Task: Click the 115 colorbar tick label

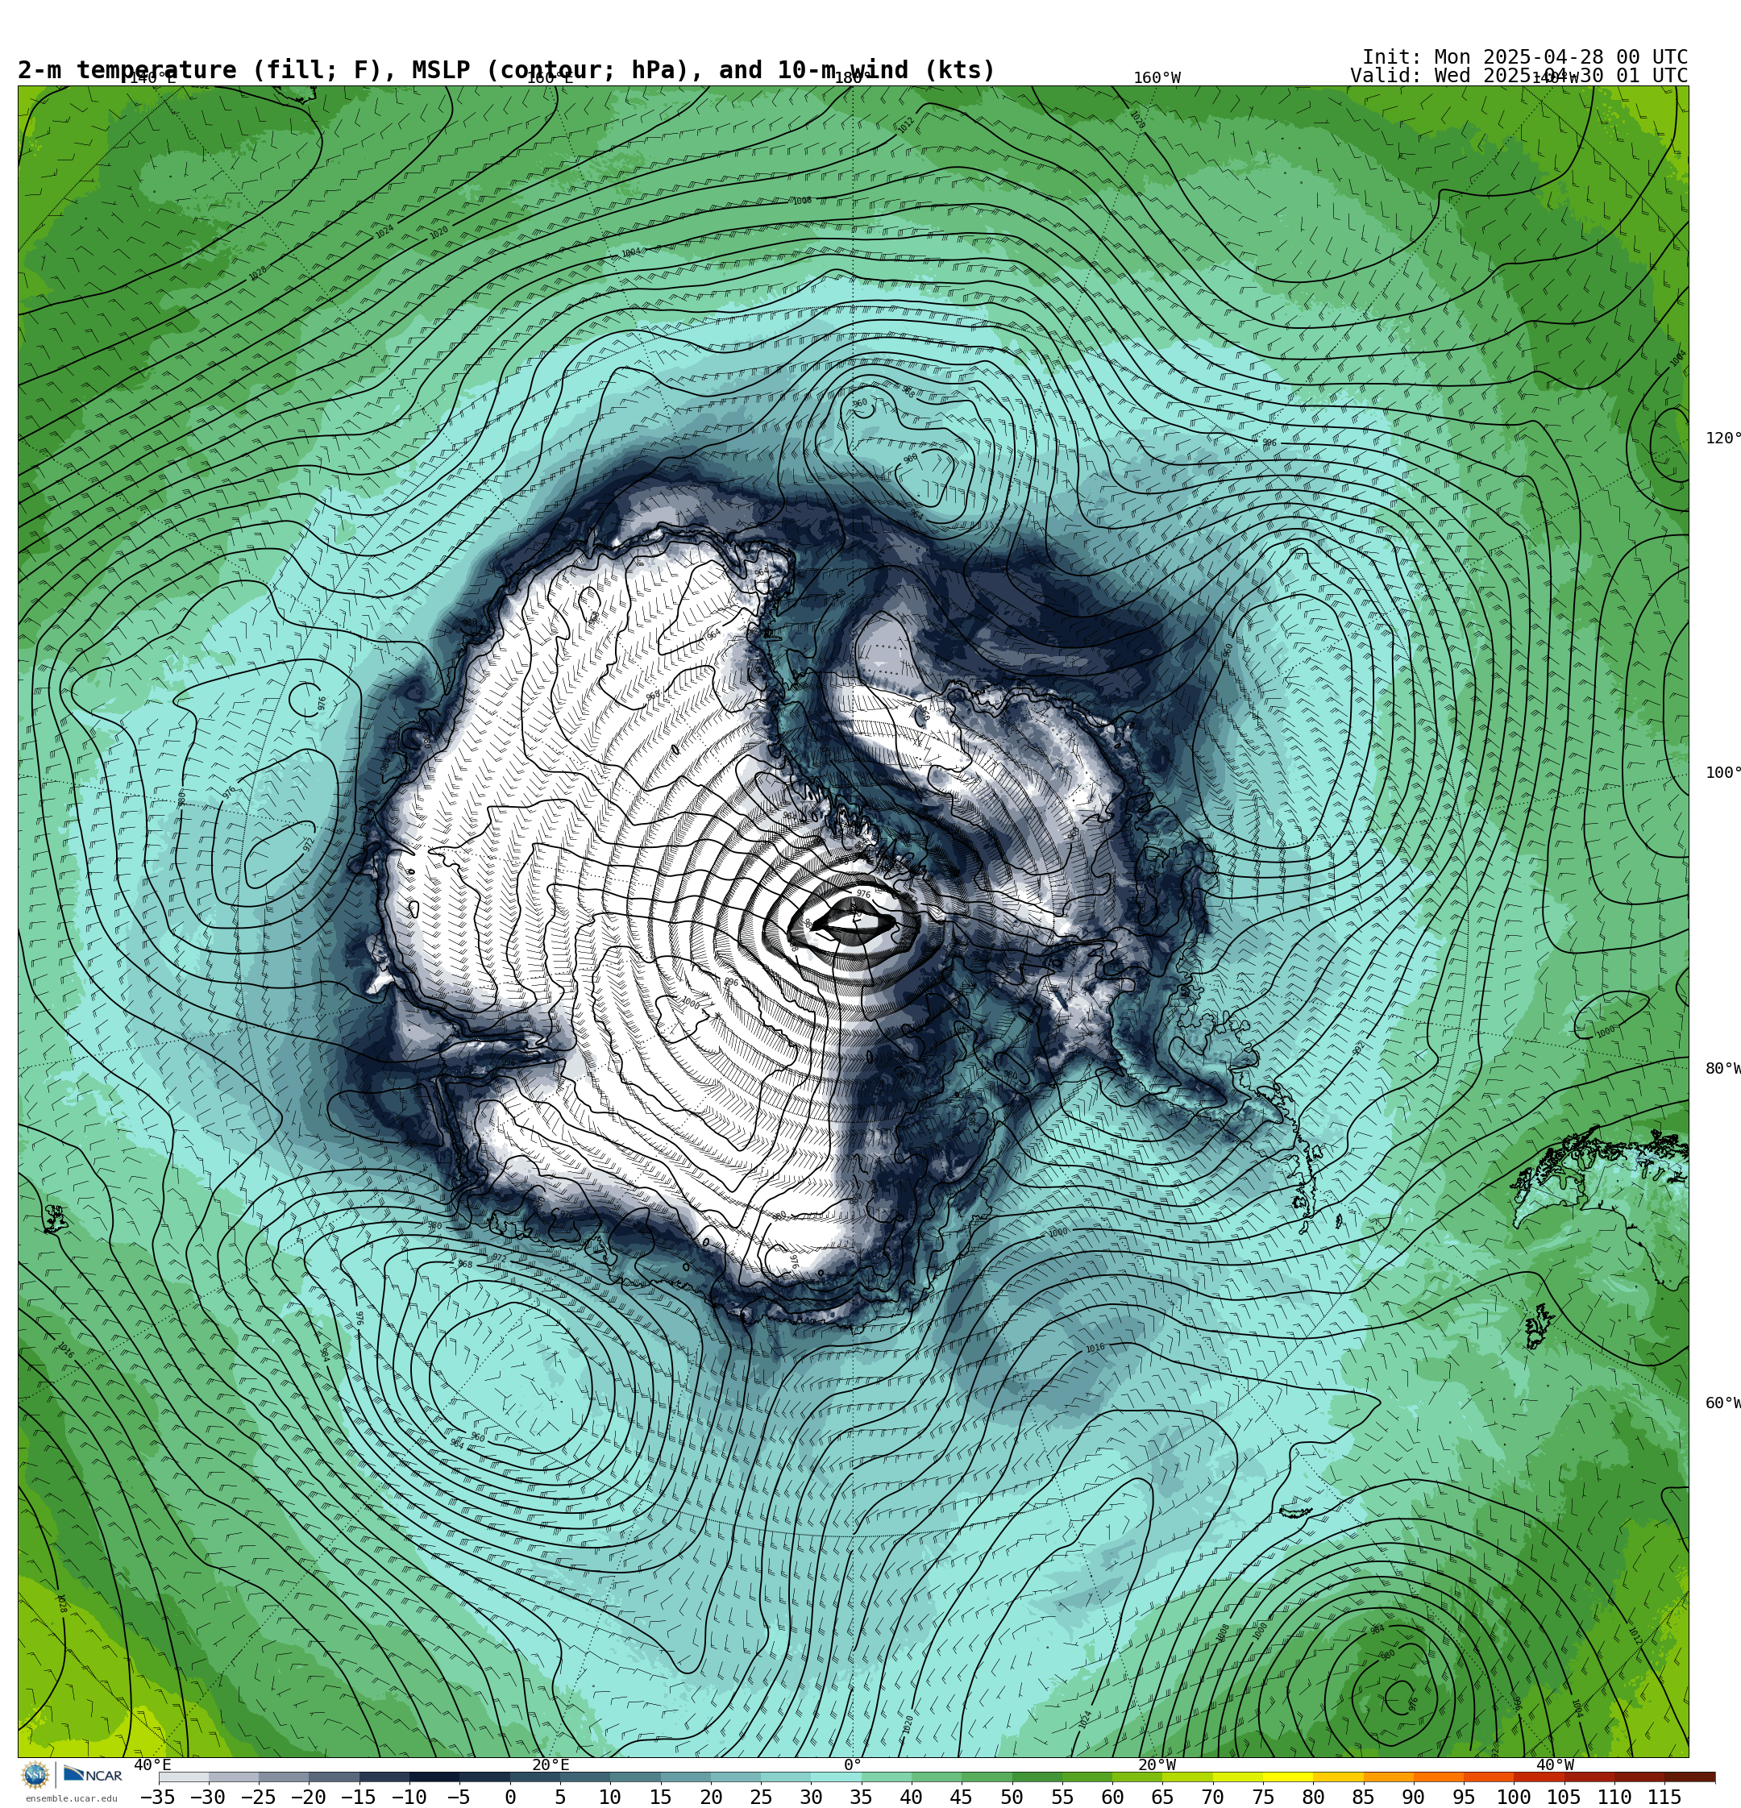Action: pos(1664,1797)
